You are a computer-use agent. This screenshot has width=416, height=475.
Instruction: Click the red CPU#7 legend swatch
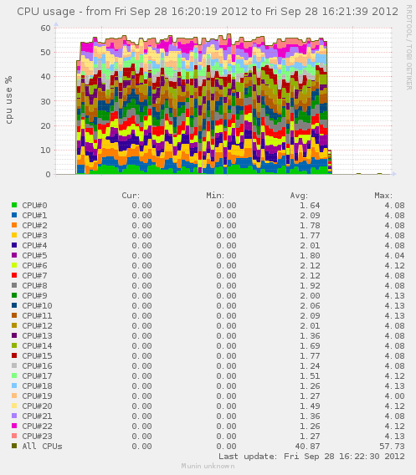pos(14,275)
